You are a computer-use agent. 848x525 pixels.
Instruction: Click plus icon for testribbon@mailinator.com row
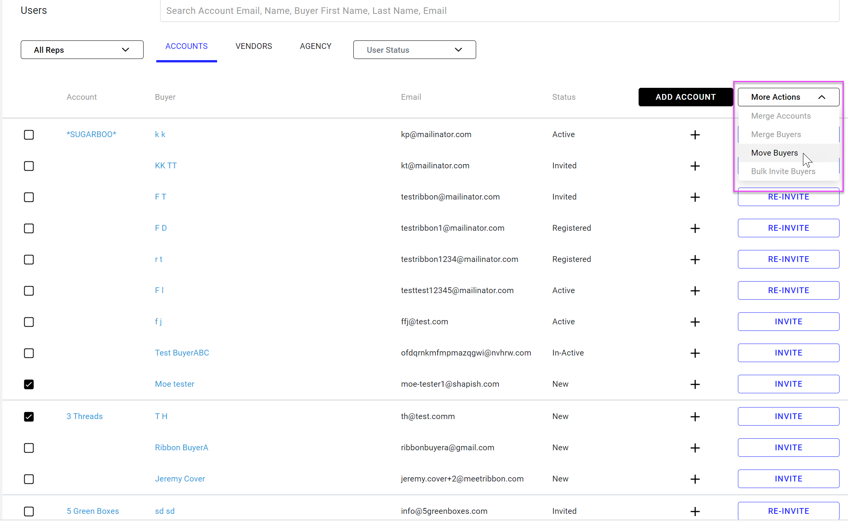[695, 197]
